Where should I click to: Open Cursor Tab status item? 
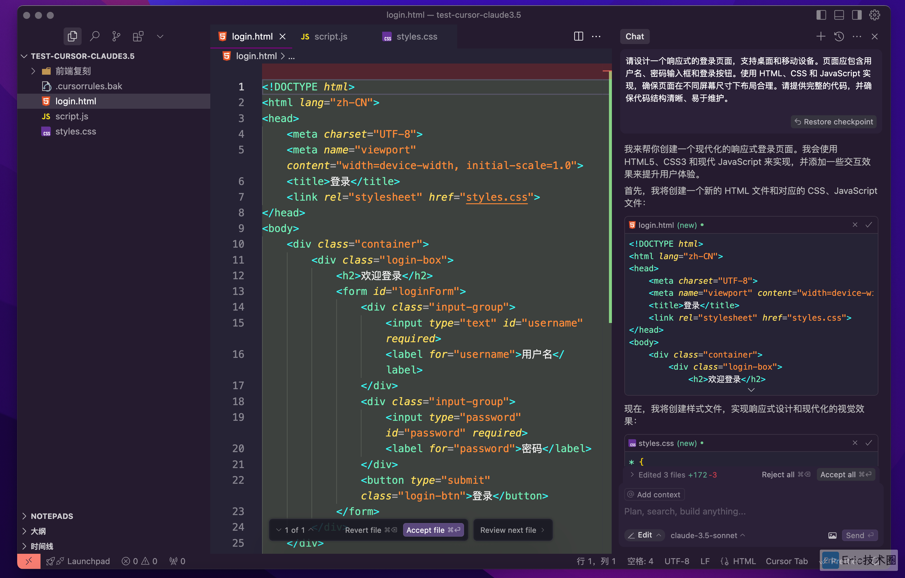(x=787, y=561)
